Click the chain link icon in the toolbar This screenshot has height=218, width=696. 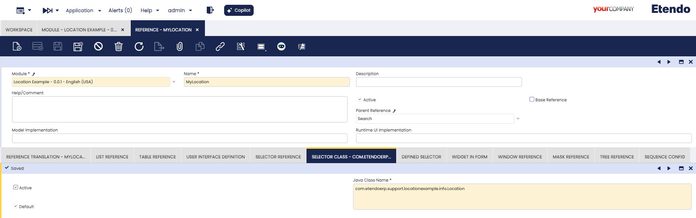pos(220,46)
